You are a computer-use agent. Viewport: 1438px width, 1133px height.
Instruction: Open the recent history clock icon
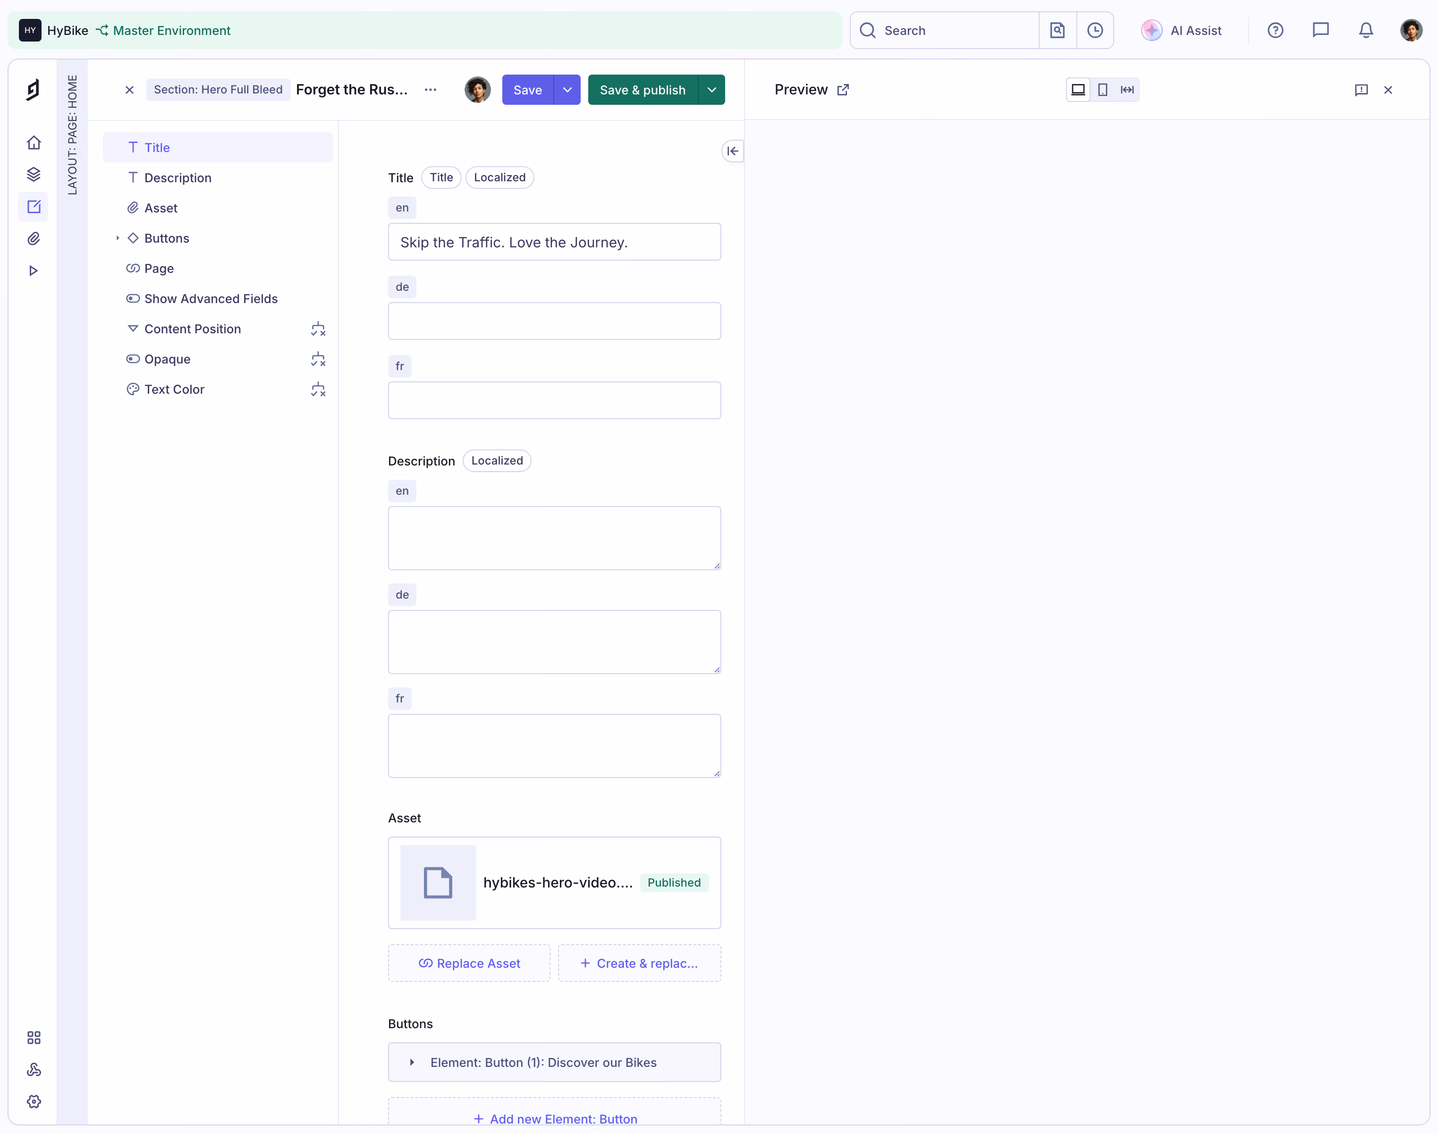point(1095,31)
